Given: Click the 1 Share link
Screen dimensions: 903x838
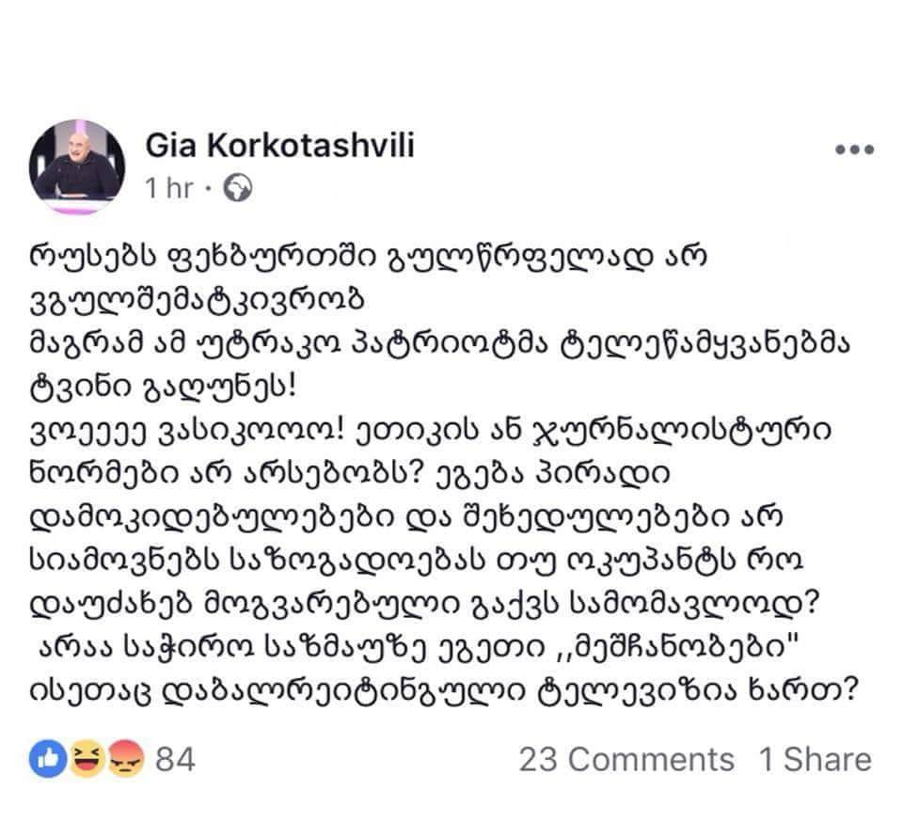Looking at the screenshot, I should (x=815, y=759).
